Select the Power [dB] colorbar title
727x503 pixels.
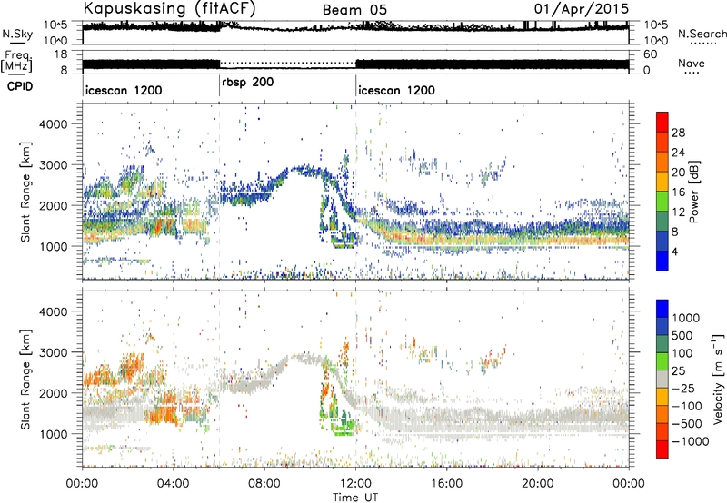tap(693, 192)
